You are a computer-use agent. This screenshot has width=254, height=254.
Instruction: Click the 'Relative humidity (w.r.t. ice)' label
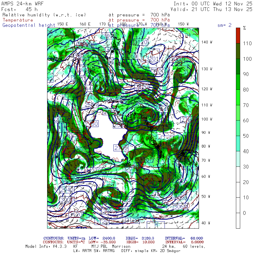[x=44, y=15]
